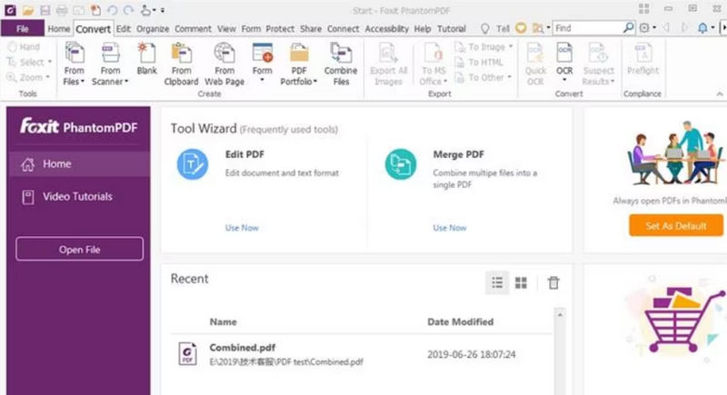Click Use Now under Edit PDF
The width and height of the screenshot is (727, 395).
pyautogui.click(x=242, y=228)
